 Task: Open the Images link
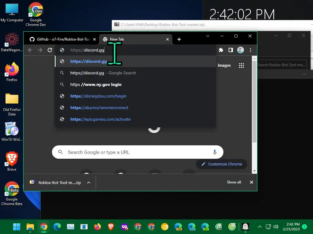(x=224, y=66)
